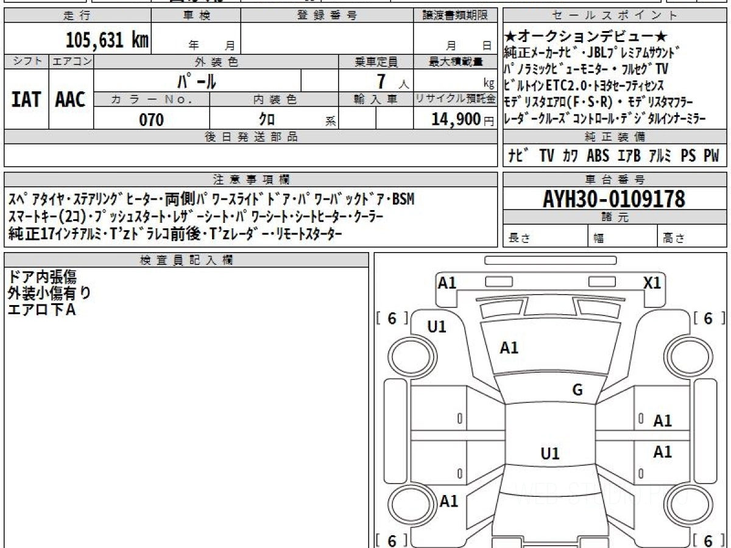Select the 車検 header cell
Image resolution: width=731 pixels, height=548 pixels.
pos(196,16)
